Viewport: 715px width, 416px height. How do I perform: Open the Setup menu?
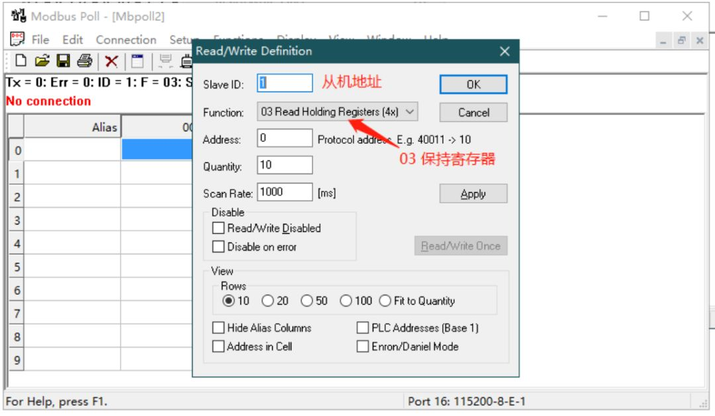(181, 40)
